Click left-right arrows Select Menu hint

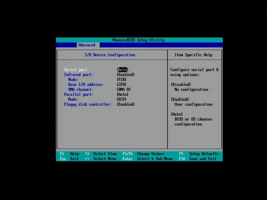pyautogui.click(x=101, y=159)
